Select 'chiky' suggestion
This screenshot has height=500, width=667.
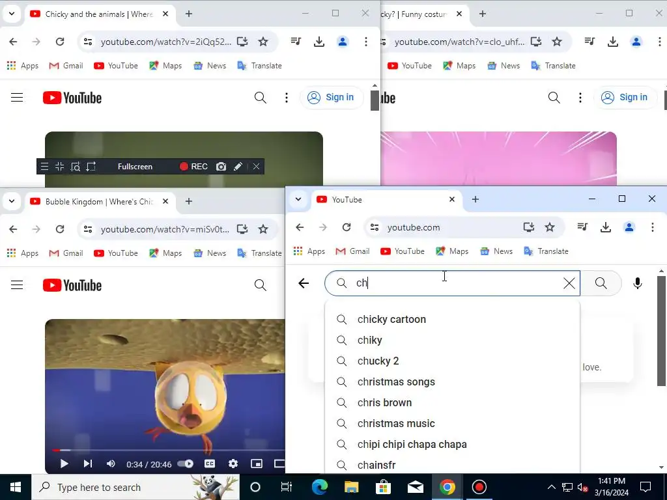(x=452, y=340)
